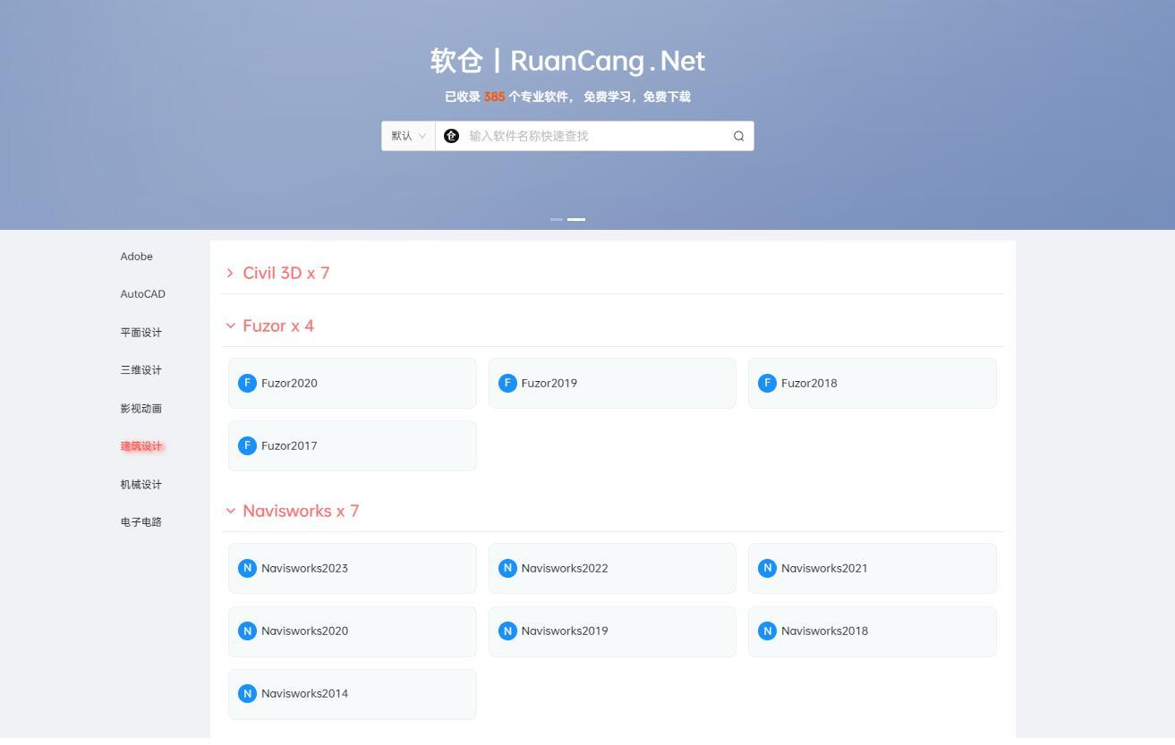This screenshot has width=1175, height=745.
Task: Collapse the Navisworks x 7 section chevron
Action: (230, 511)
